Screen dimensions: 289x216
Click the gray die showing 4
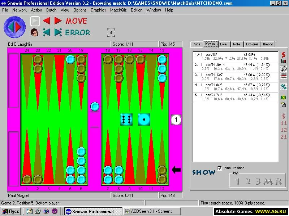tap(111, 33)
